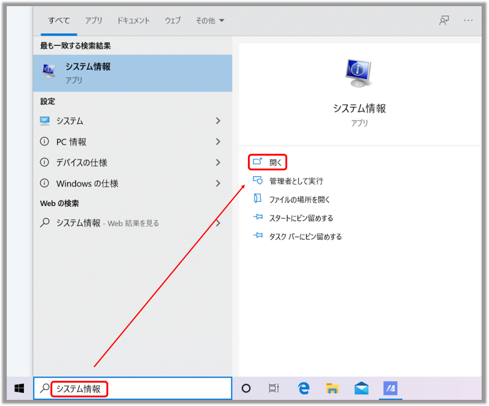Open Mail app from taskbar
The width and height of the screenshot is (489, 406).
tap(362, 388)
